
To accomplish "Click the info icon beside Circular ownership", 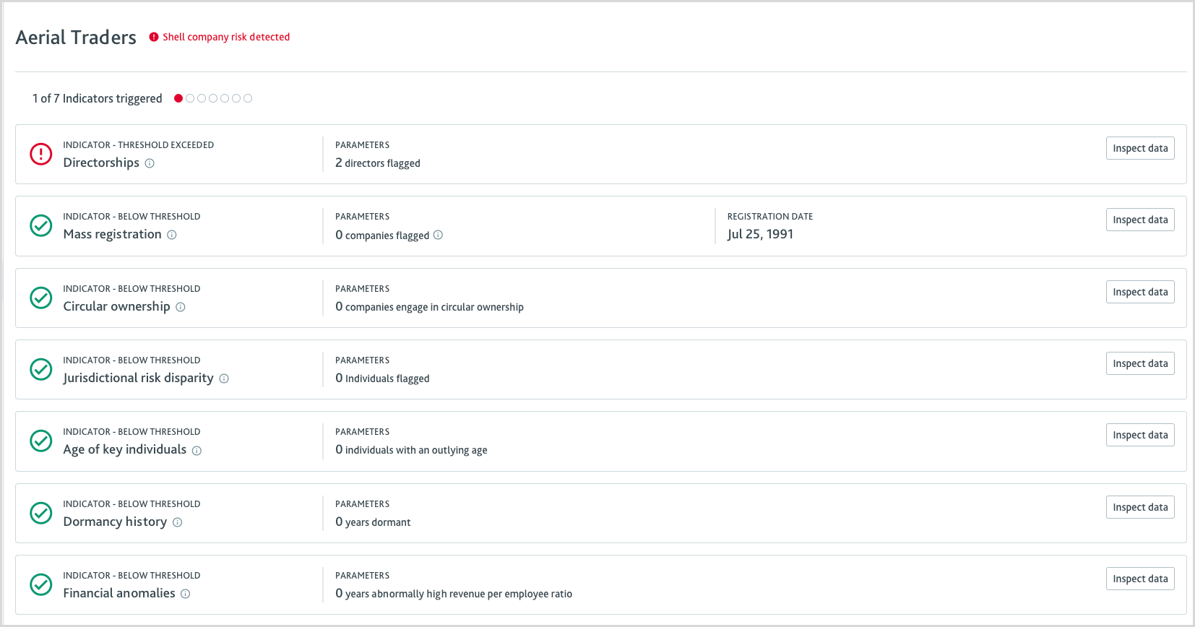I will (x=181, y=307).
